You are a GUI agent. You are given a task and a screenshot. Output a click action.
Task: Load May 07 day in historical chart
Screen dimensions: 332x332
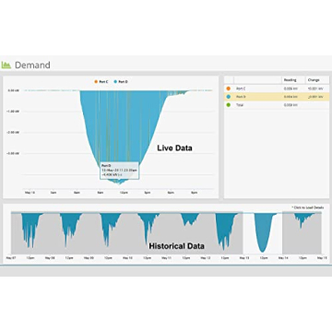point(30,233)
